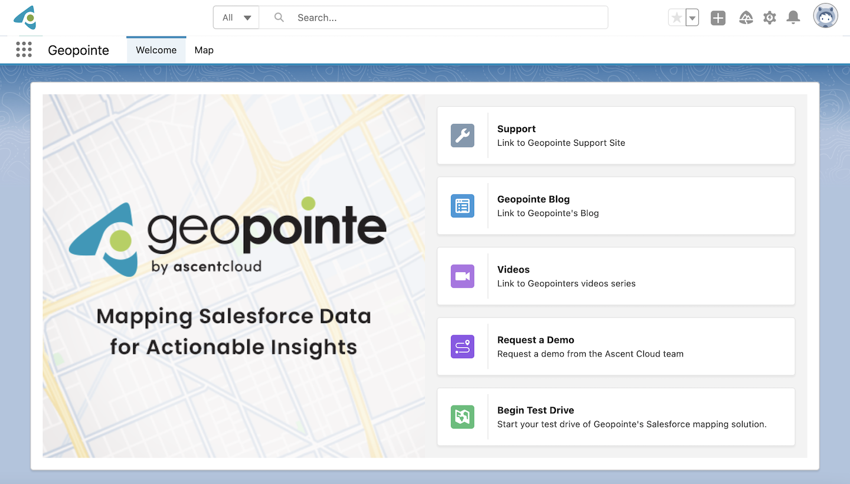Click 'Request a demo from the Ascent Cloud team'
Image resolution: width=850 pixels, height=484 pixels.
(x=590, y=354)
